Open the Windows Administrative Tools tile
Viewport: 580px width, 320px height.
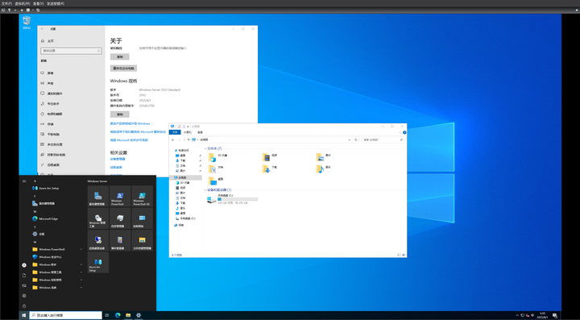click(x=98, y=218)
